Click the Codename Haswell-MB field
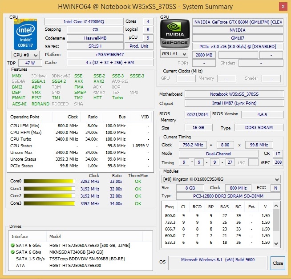The width and height of the screenshot is (291, 279). pyautogui.click(x=95, y=38)
